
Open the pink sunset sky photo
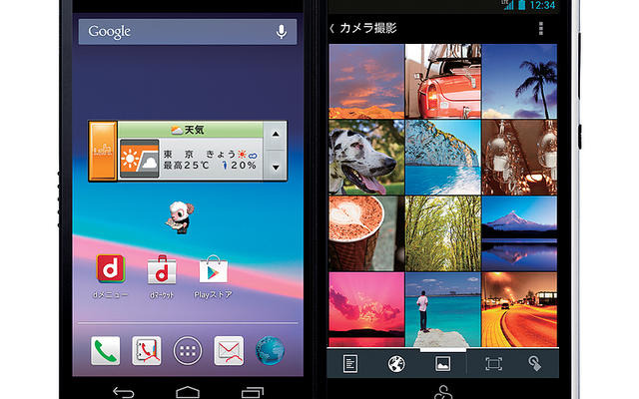click(366, 309)
